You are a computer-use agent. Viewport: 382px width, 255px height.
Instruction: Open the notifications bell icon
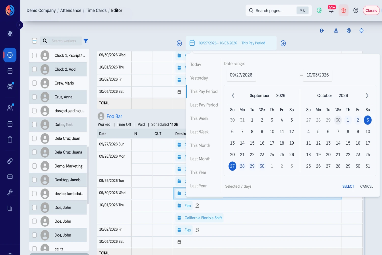click(331, 10)
